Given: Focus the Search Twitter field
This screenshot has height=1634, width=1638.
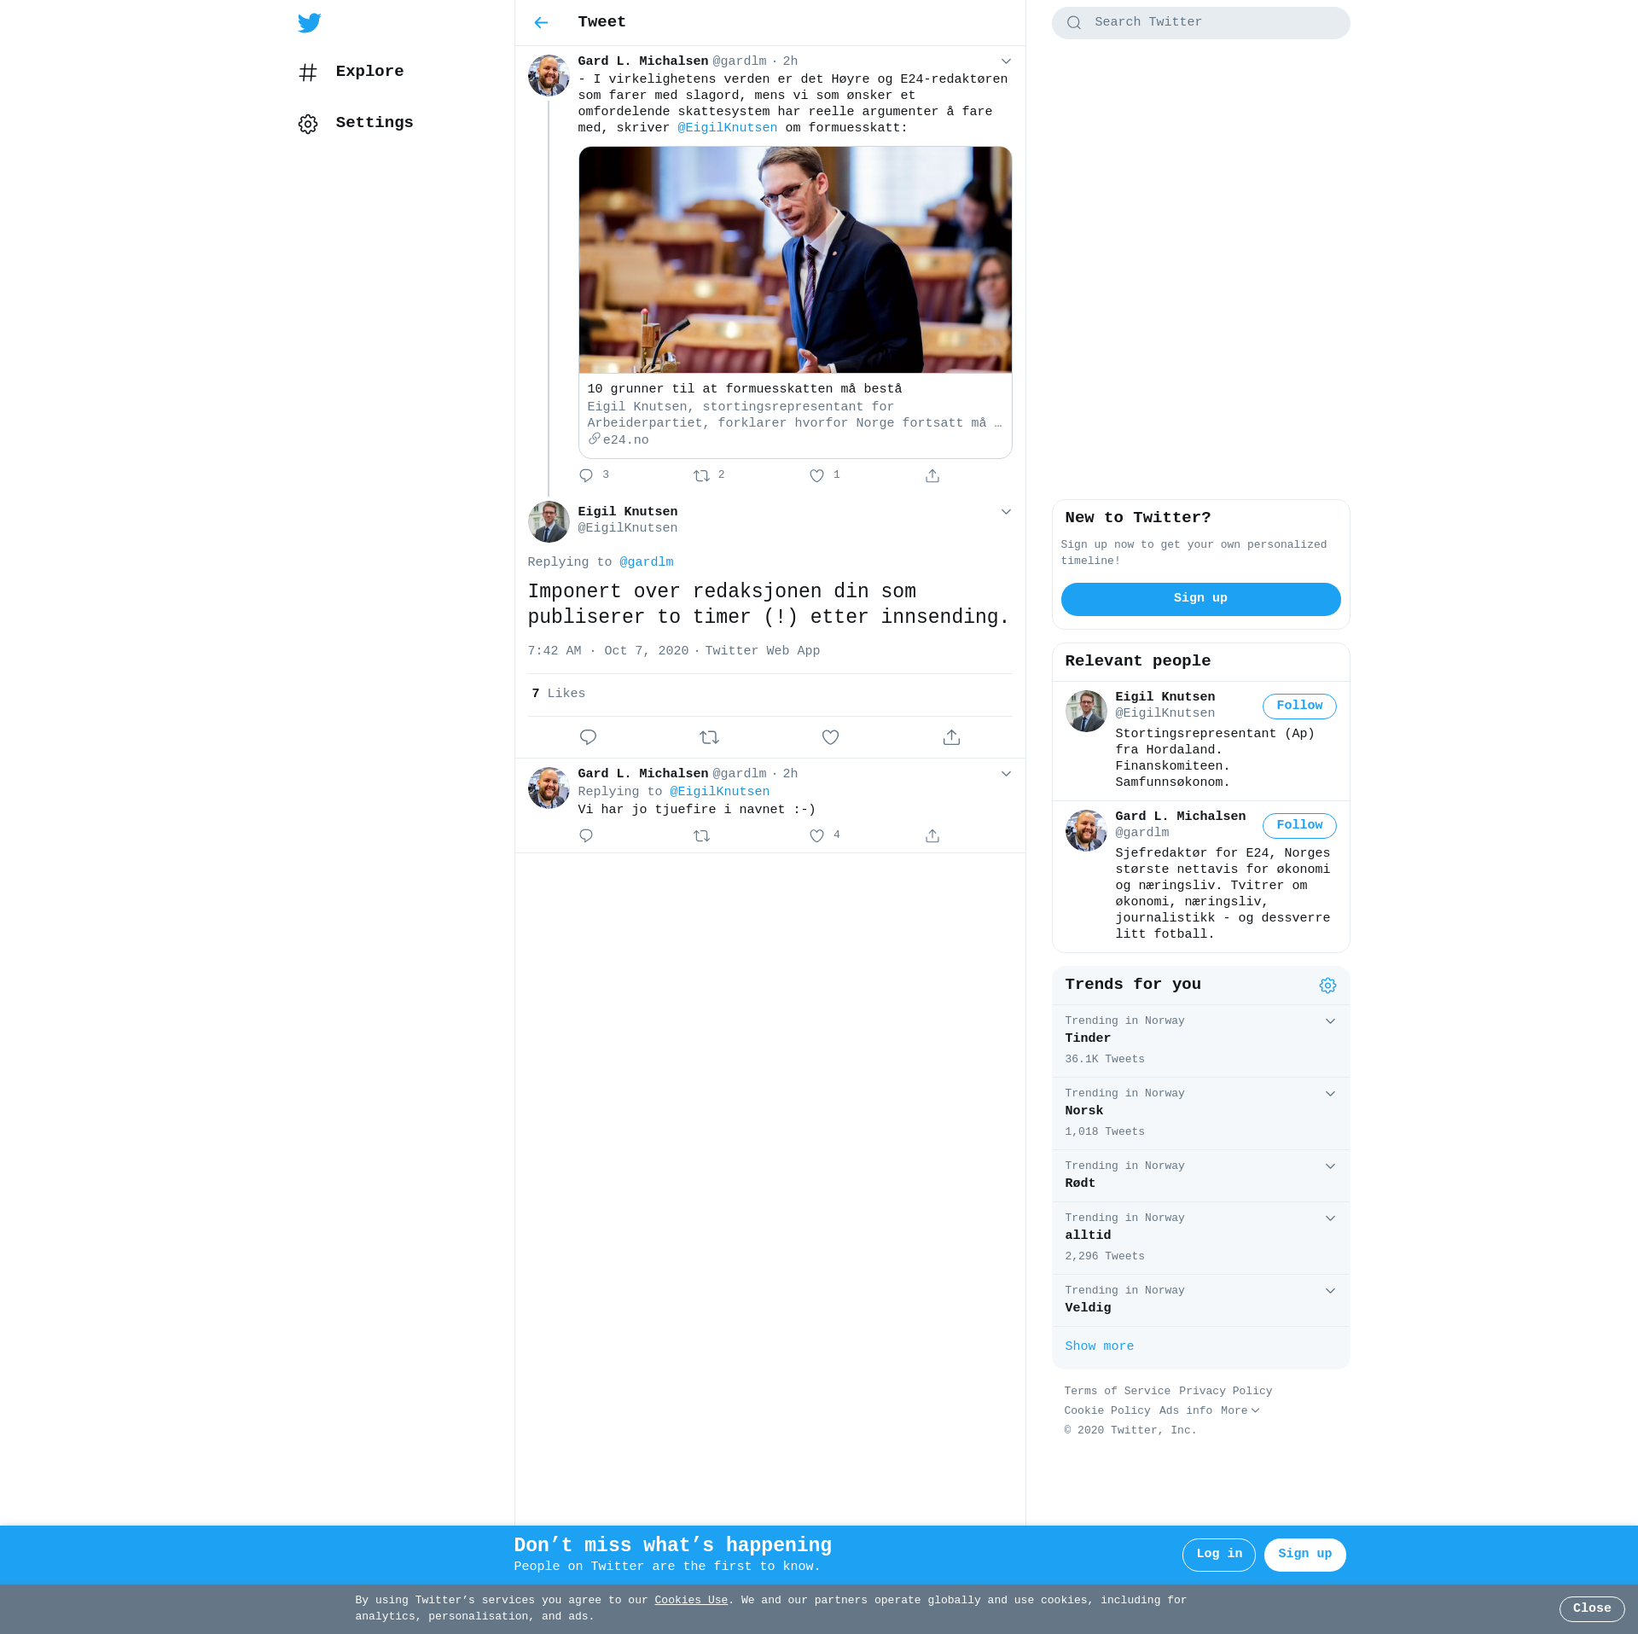Looking at the screenshot, I should tap(1200, 23).
